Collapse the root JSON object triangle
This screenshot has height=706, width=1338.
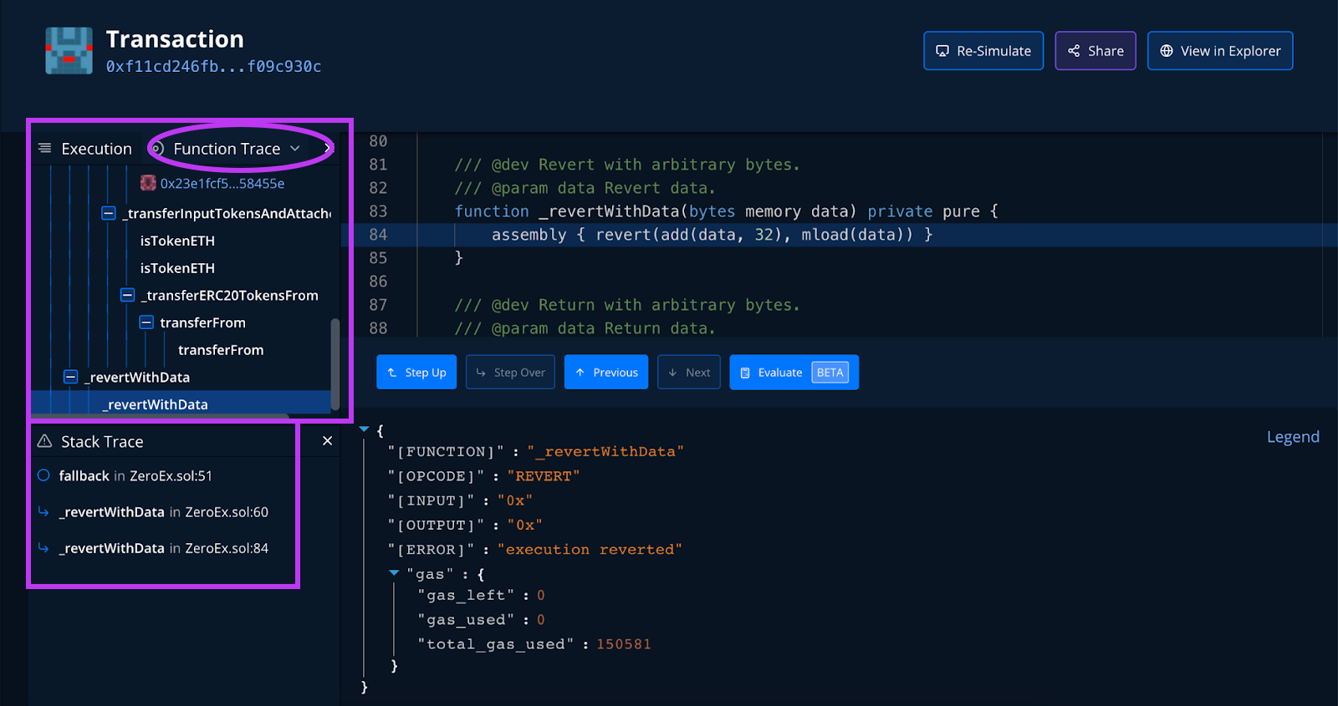(x=365, y=429)
